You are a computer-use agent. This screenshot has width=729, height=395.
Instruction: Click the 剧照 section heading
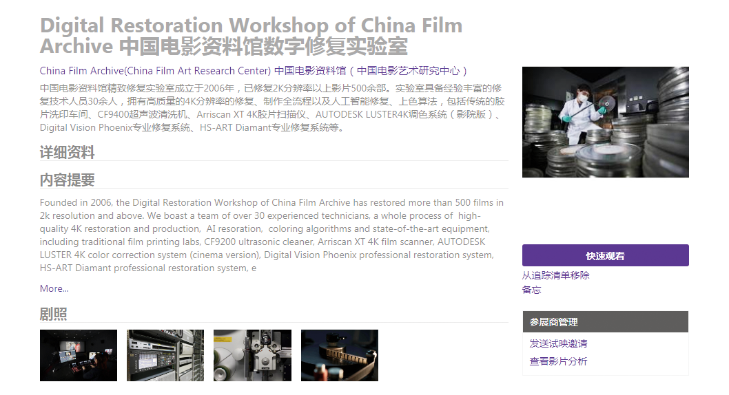pos(53,314)
